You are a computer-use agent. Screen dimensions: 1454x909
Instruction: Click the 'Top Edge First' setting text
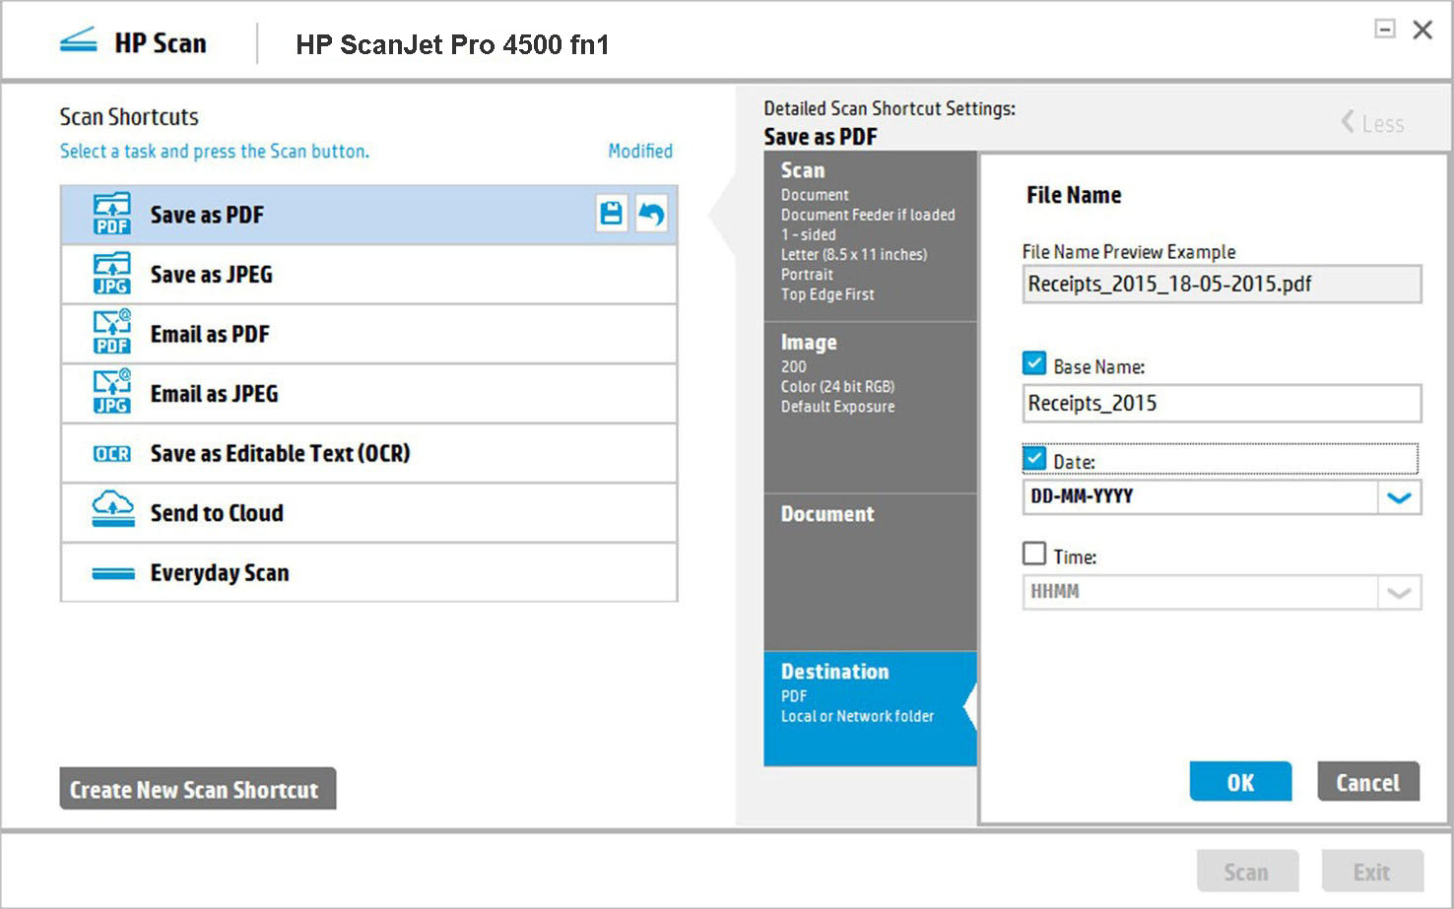pos(827,293)
